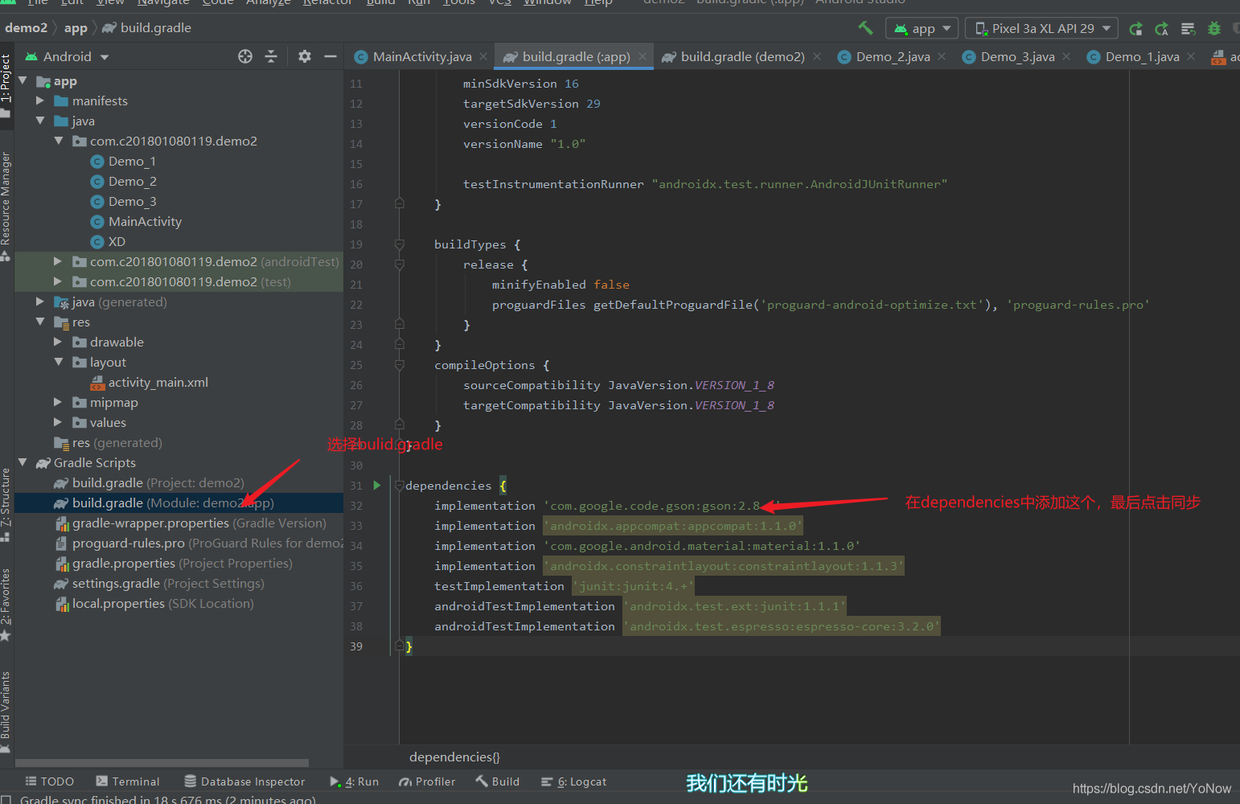Switch to the build.gradle (demo2) tab
1240x804 pixels.
733,56
